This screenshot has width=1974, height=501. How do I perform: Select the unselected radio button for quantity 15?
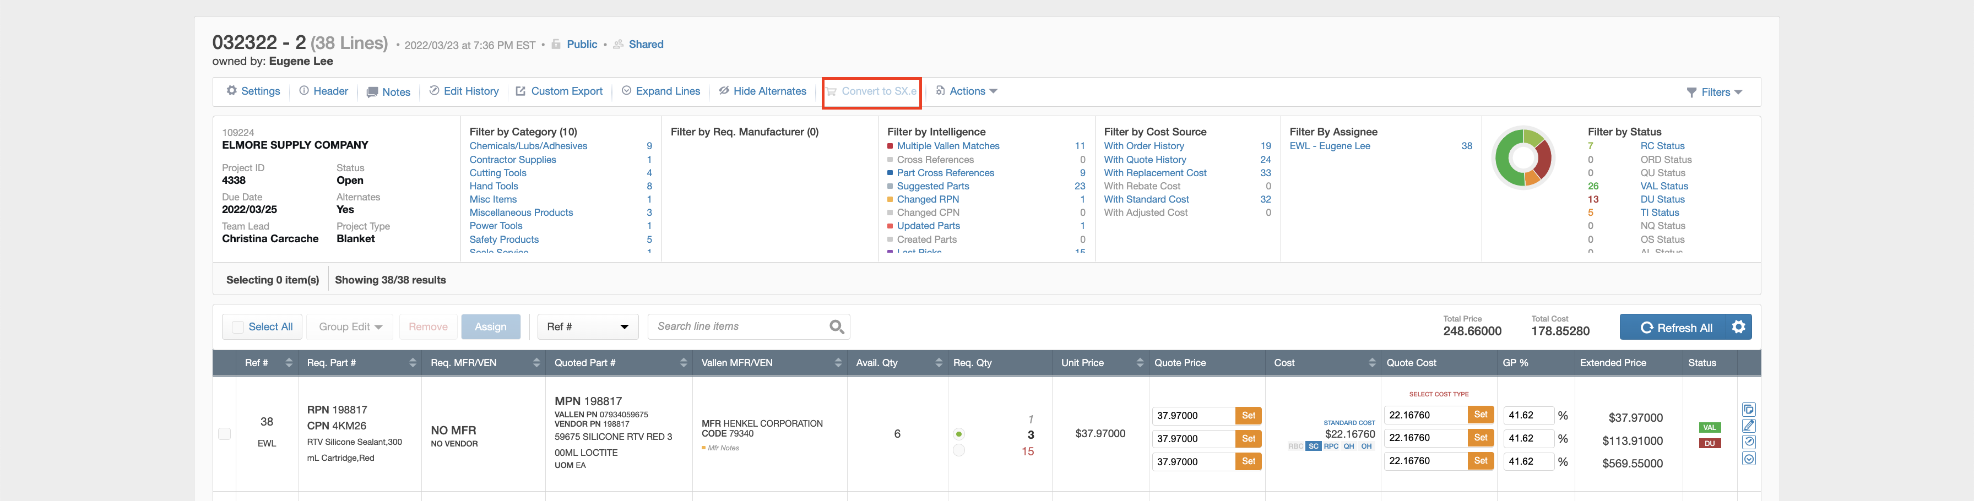tap(959, 450)
